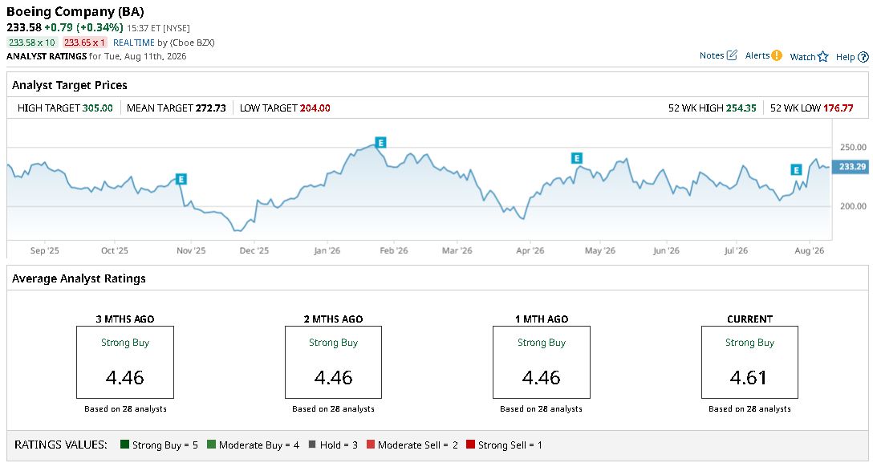Click the Jul '26 axis label
The width and height of the screenshot is (873, 467).
tap(736, 250)
